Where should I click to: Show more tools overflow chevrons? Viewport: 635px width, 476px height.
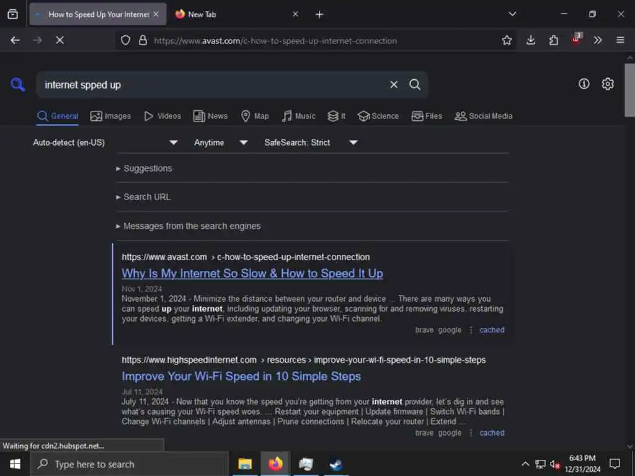pyautogui.click(x=598, y=40)
